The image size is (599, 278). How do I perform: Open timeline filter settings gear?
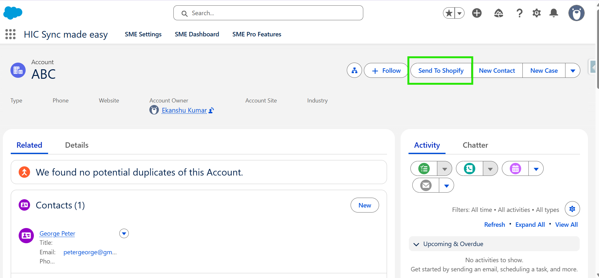tap(572, 209)
